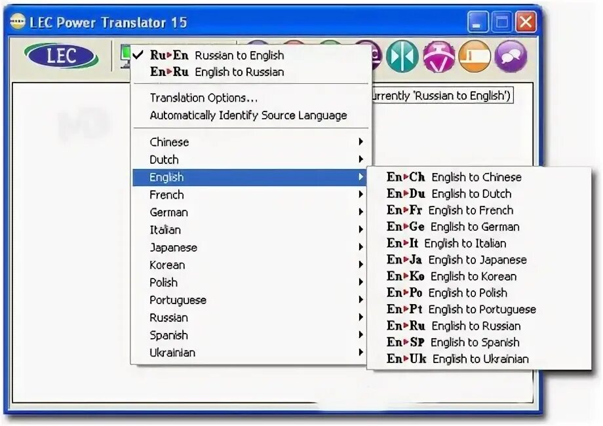Select English to Chinese
The width and height of the screenshot is (603, 426).
pos(478,177)
